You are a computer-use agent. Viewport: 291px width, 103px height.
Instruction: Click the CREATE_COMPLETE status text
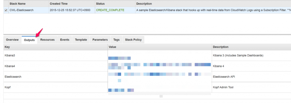pos(110,10)
